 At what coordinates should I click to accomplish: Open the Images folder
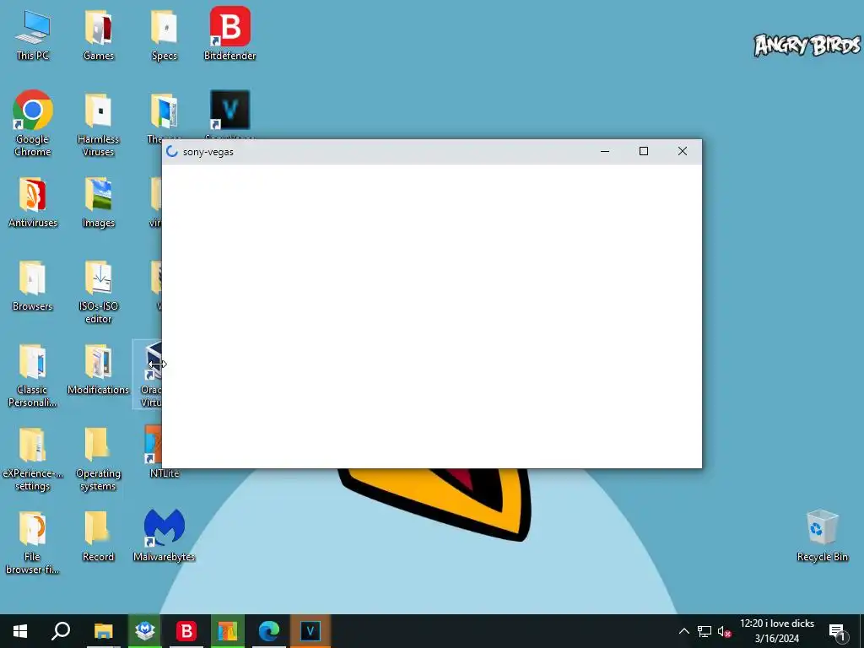(x=98, y=202)
